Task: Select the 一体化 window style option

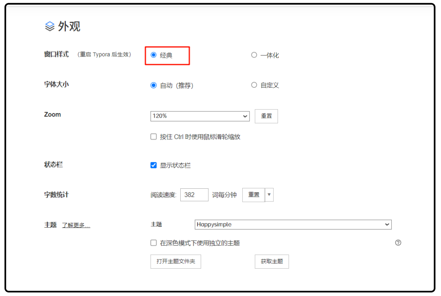Action: tap(254, 55)
